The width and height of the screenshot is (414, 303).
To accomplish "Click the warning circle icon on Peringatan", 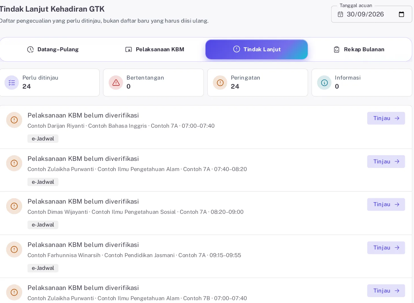I will [x=220, y=83].
